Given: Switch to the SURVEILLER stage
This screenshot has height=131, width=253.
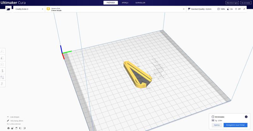Looking at the screenshot, I should click(140, 3).
